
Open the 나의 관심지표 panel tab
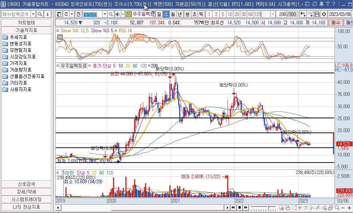[x=26, y=207]
